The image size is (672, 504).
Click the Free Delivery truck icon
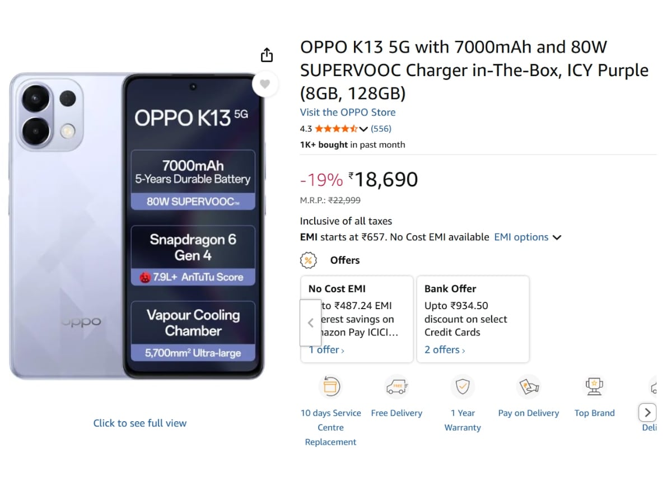coord(396,386)
